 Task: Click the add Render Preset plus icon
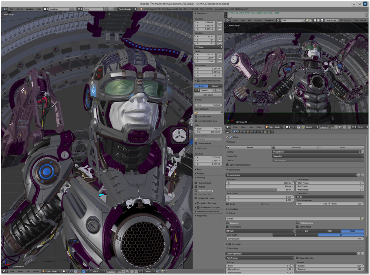[x=359, y=175]
